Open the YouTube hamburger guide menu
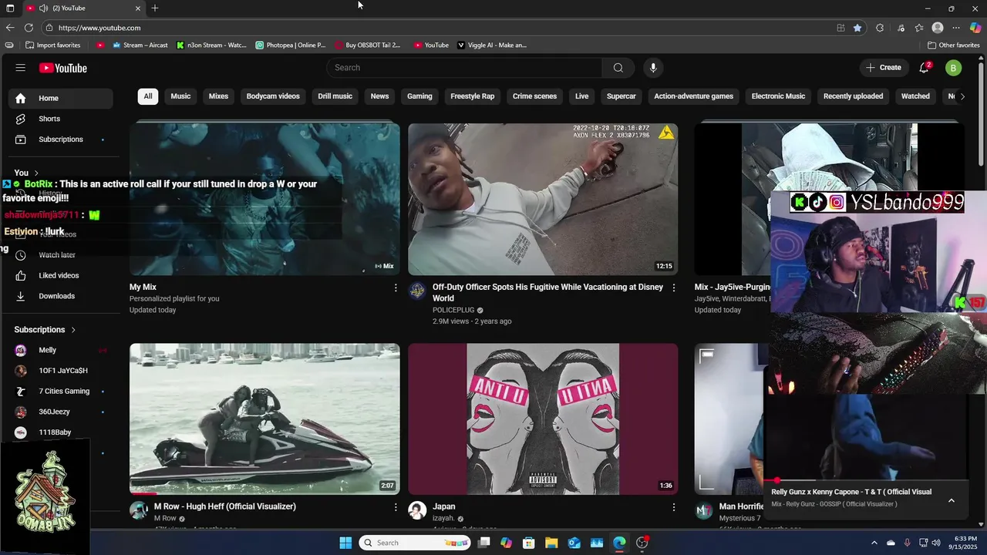Image resolution: width=987 pixels, height=555 pixels. tap(20, 68)
